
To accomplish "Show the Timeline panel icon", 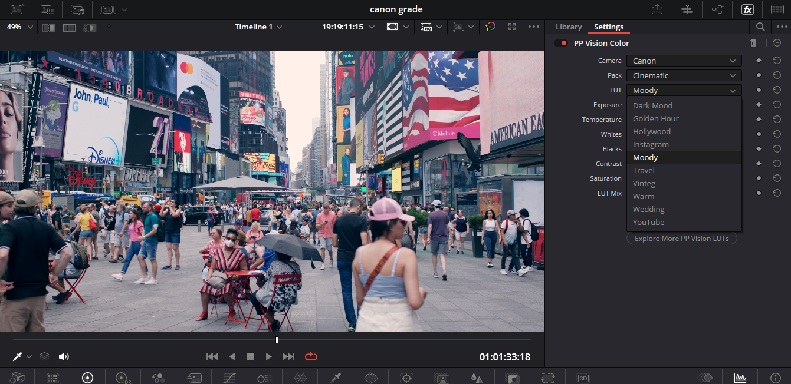I will click(x=687, y=9).
